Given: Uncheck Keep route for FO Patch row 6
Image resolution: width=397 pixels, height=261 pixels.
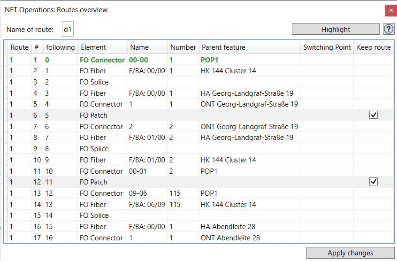Looking at the screenshot, I should (x=374, y=115).
